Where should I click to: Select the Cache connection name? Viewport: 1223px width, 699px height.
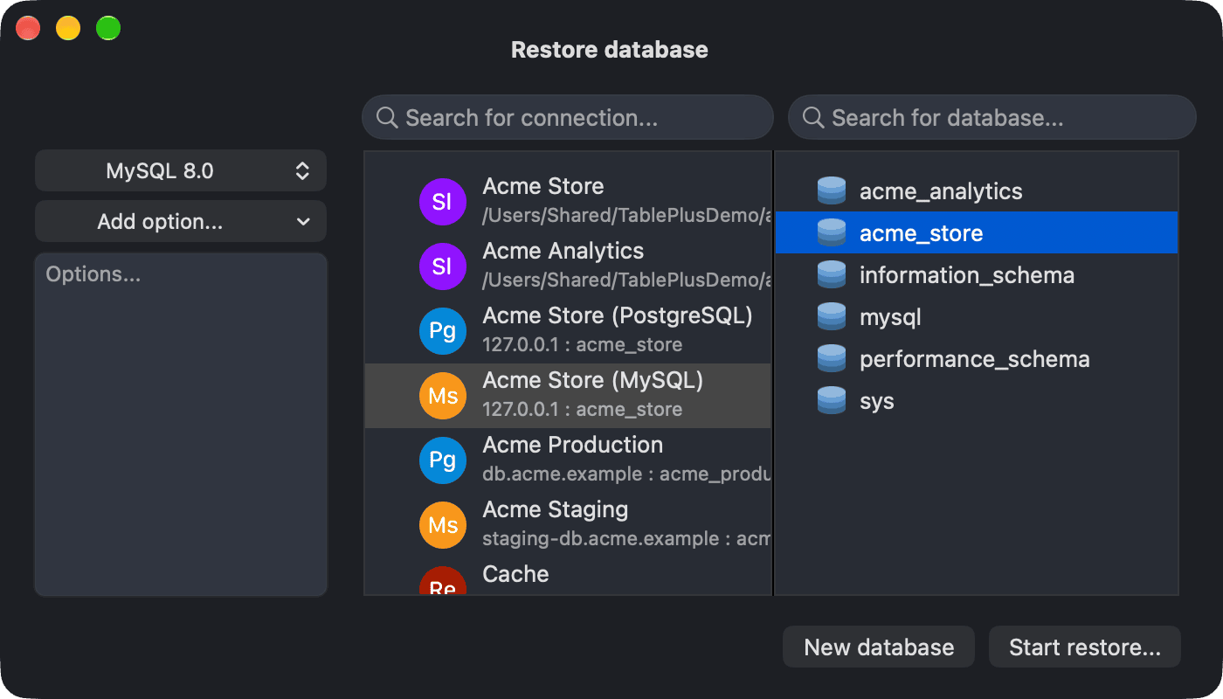(516, 574)
